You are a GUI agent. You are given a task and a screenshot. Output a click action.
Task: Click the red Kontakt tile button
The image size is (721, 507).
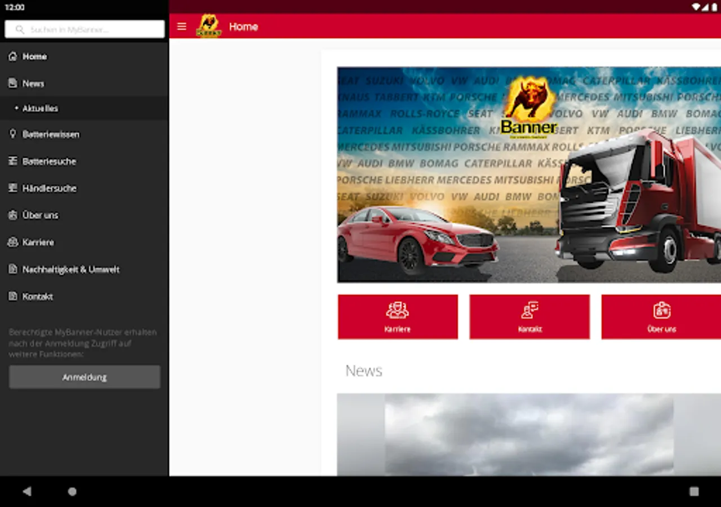529,317
